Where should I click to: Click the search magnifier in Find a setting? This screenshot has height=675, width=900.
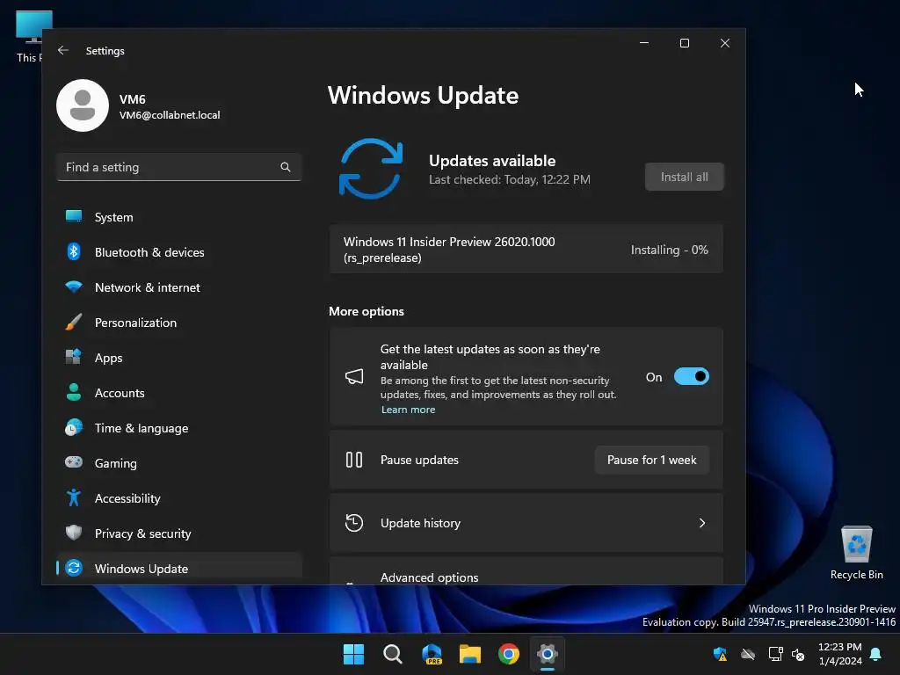click(x=286, y=167)
